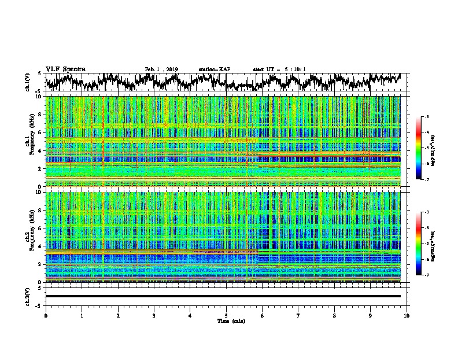Click the time axis tick label 10

[407, 315]
